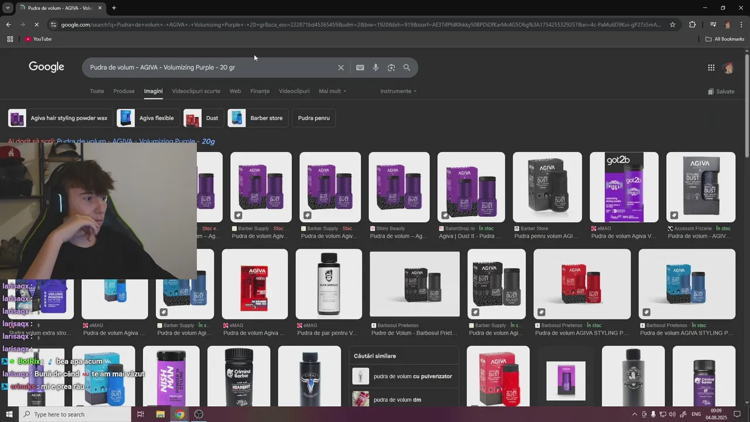Viewport: 750px width, 422px height.
Task: Open YouTube bookmark
Action: 38,39
